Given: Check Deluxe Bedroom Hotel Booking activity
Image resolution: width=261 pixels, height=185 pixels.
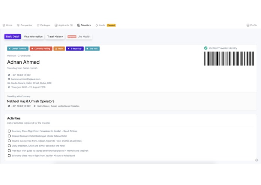Looking at the screenshot, I should tap(9, 136).
